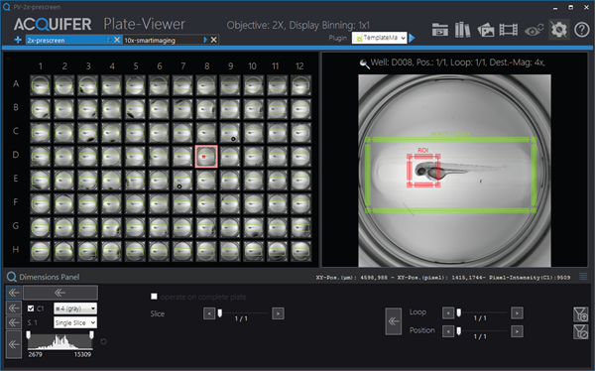The width and height of the screenshot is (595, 371).
Task: Click the red ROI box on zebrafish
Action: click(x=423, y=171)
